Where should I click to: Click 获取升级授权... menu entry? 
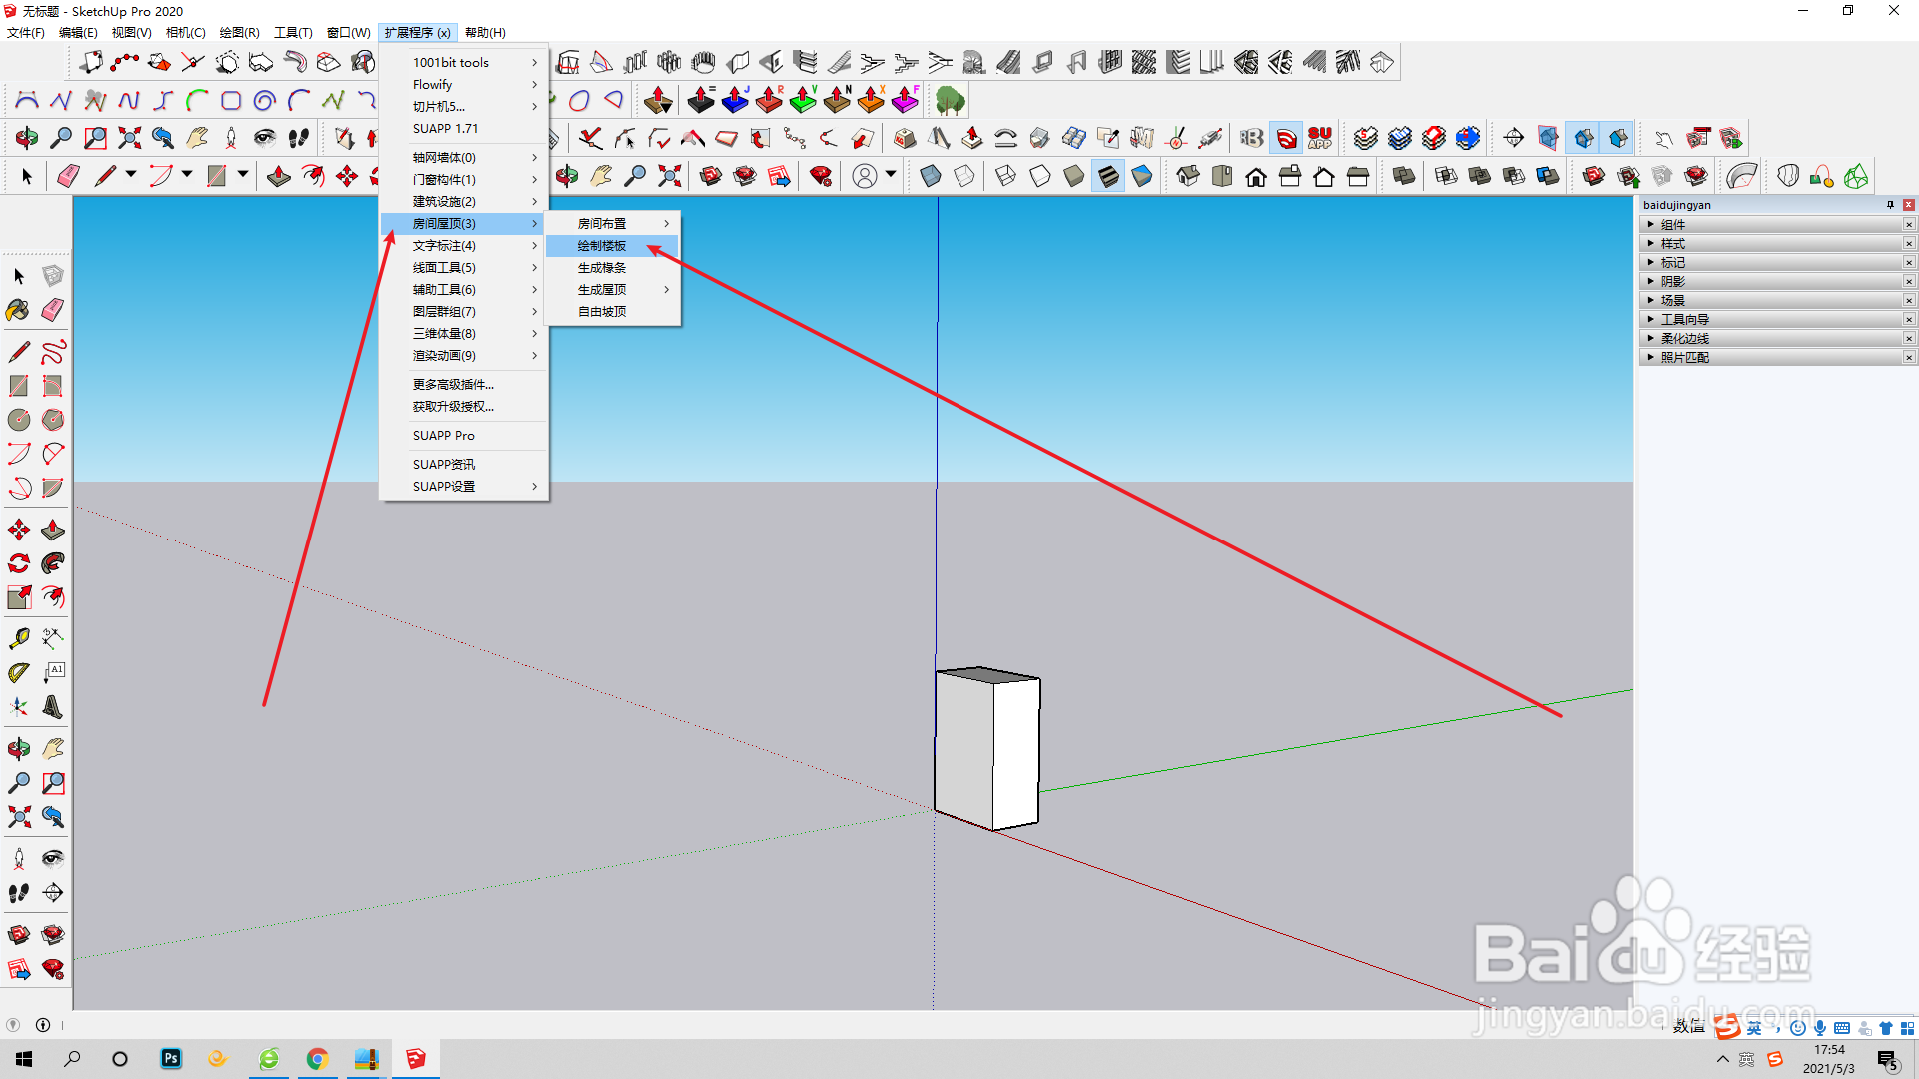453,407
